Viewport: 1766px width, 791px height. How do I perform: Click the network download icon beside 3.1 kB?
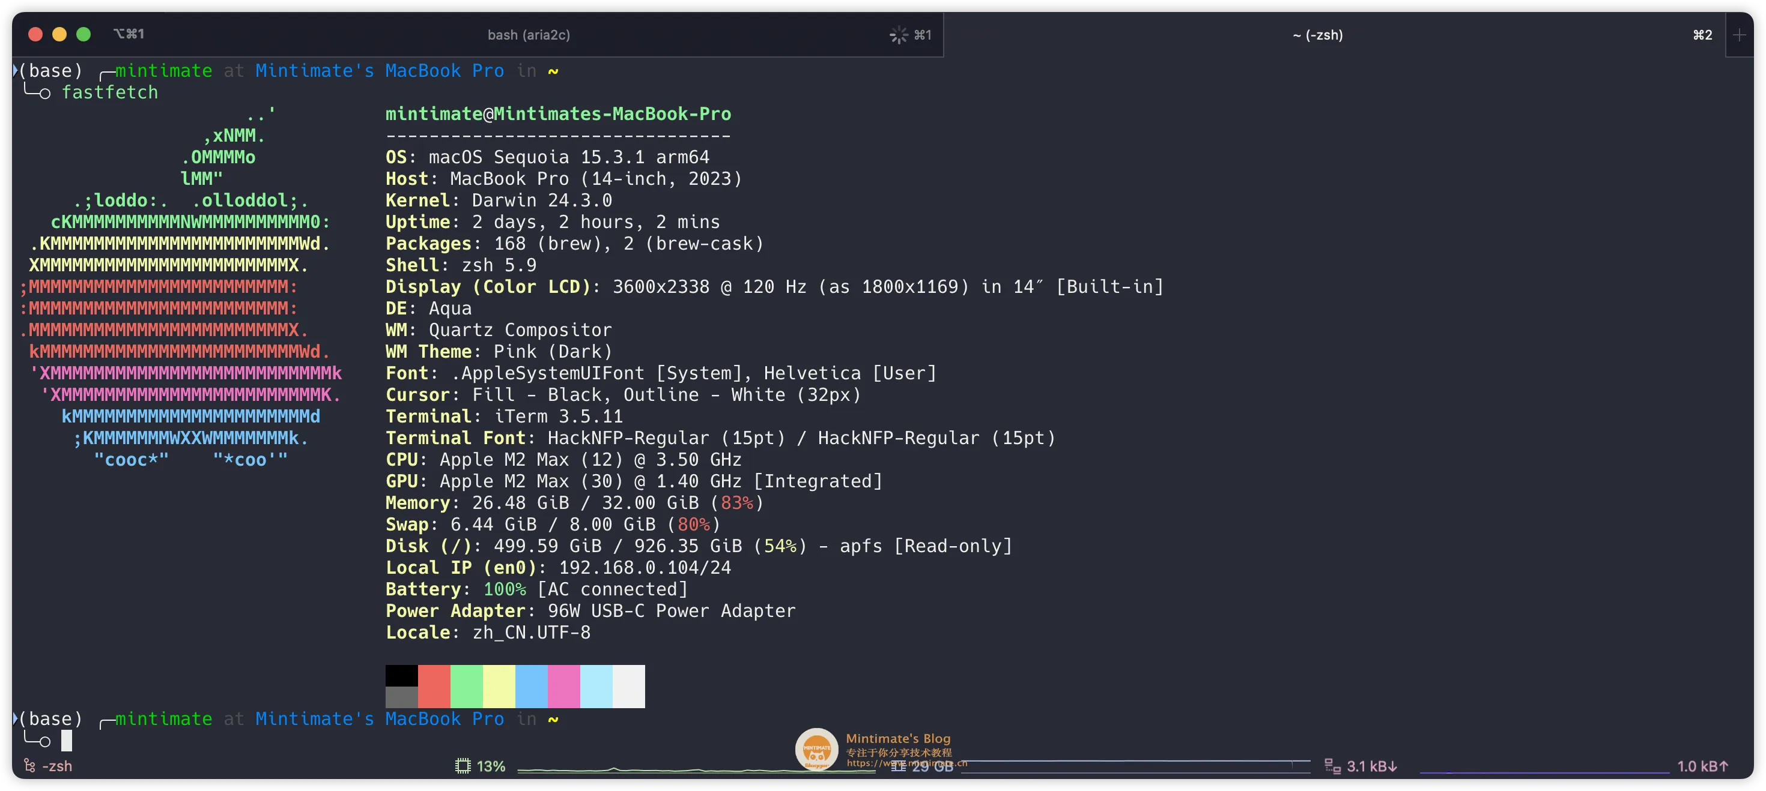click(x=1332, y=766)
